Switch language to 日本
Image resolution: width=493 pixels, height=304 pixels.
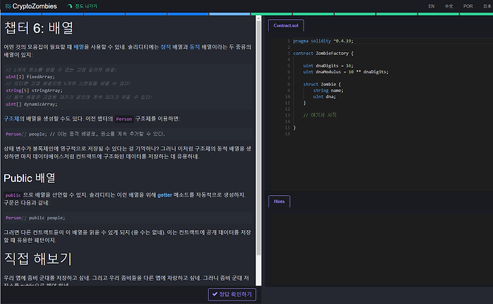[x=488, y=6]
